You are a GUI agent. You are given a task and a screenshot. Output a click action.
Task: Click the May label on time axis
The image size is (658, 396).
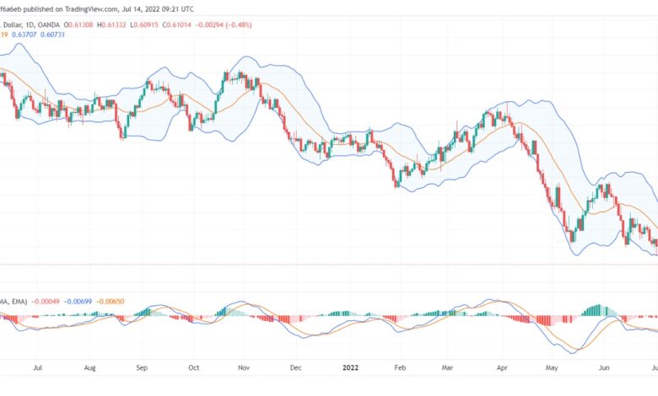[x=552, y=367]
